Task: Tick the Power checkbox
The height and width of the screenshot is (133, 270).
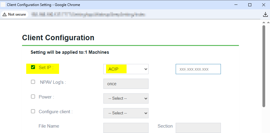Action: click(33, 97)
